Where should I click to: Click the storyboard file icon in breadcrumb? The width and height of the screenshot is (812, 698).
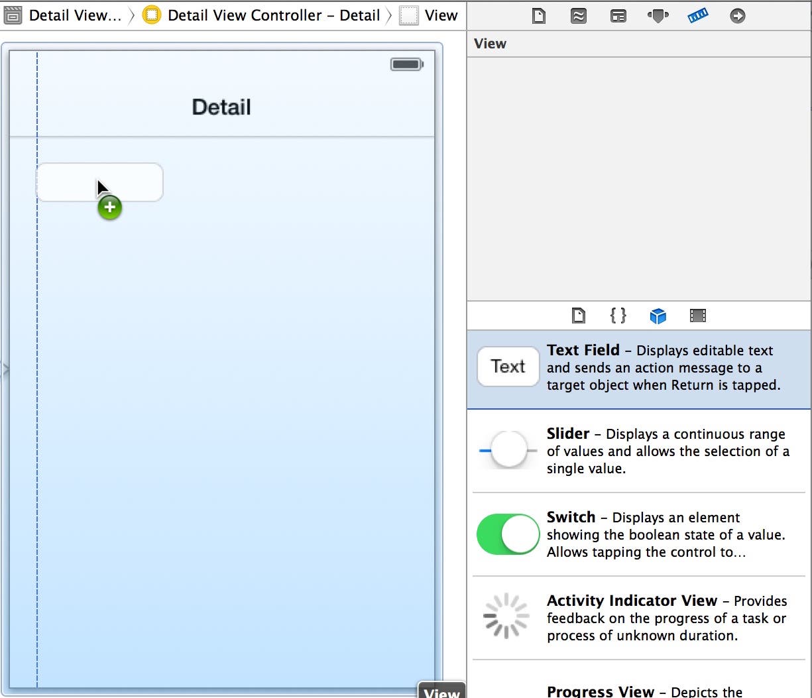13,15
